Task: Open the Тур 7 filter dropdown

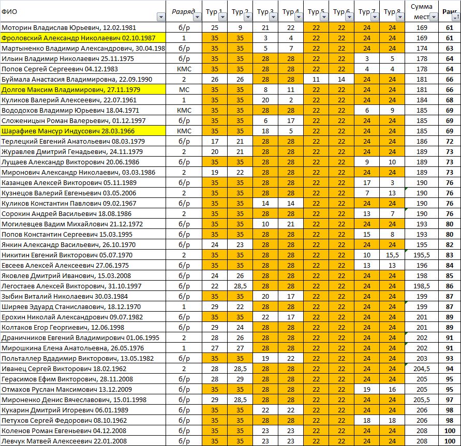Action: click(375, 18)
